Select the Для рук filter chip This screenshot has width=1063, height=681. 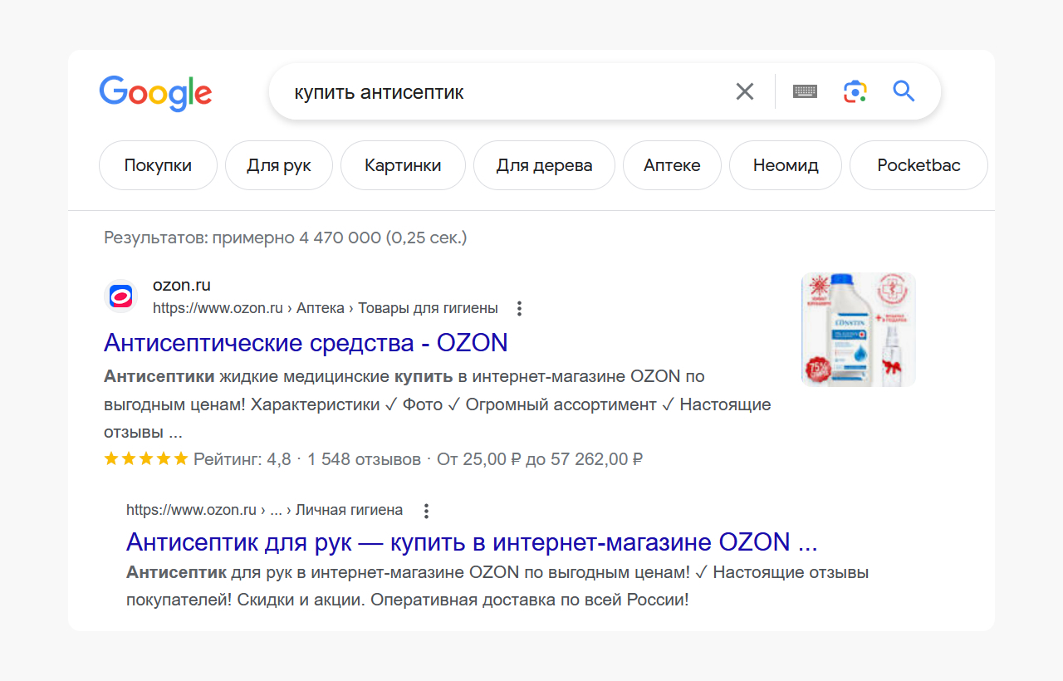coord(279,165)
